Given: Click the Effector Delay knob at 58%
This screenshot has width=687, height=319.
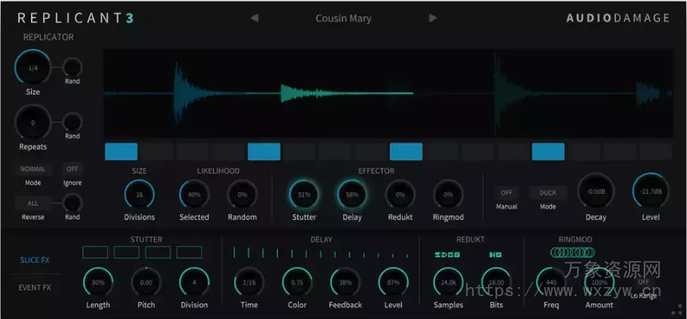Looking at the screenshot, I should [352, 195].
